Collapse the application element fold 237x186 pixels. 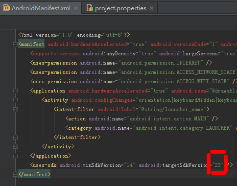pyautogui.click(x=15, y=91)
